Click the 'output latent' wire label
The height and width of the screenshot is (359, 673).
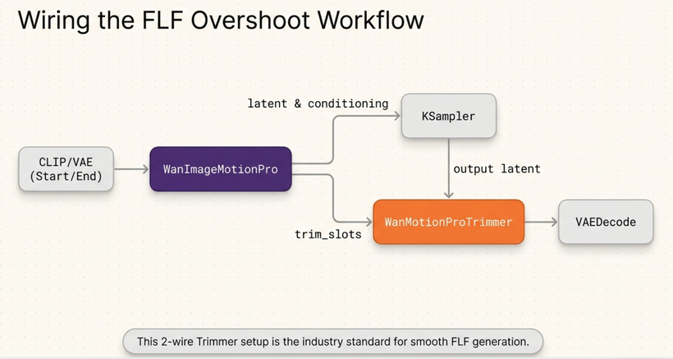click(497, 168)
